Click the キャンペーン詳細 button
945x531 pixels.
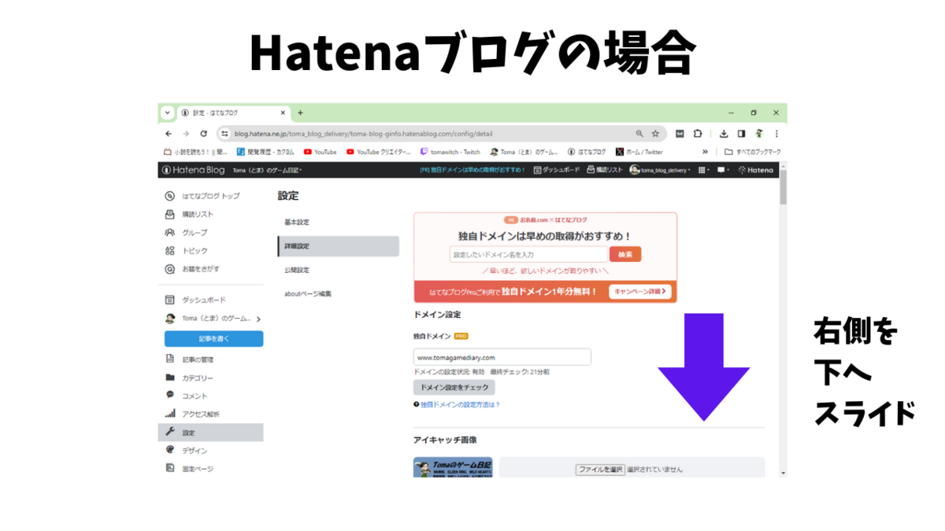tap(639, 292)
